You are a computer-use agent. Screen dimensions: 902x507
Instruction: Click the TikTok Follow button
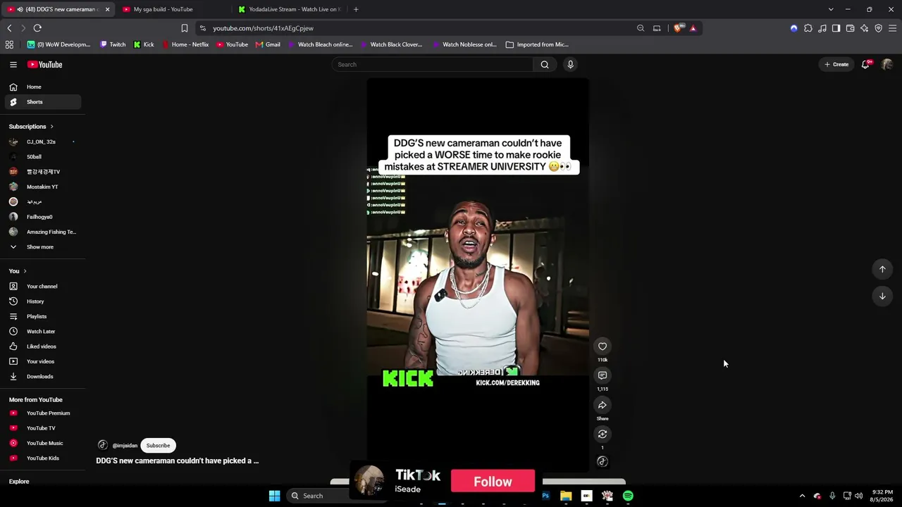tap(493, 482)
